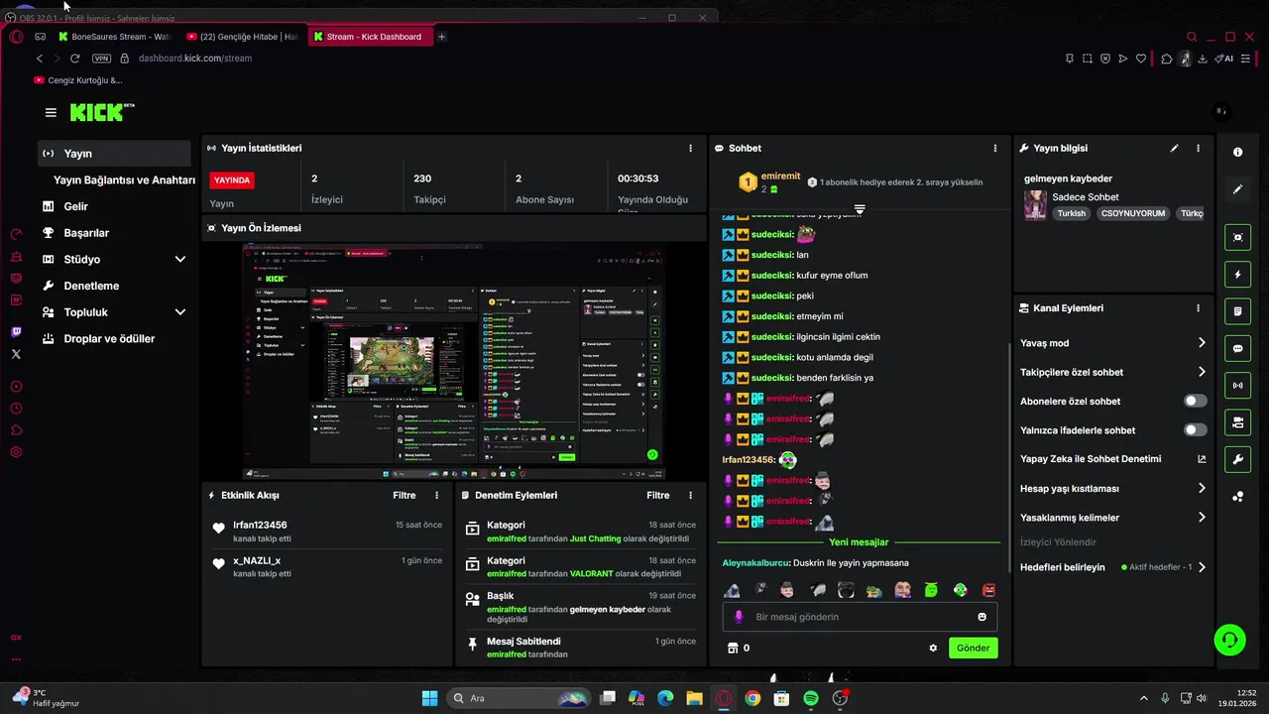This screenshot has width=1269, height=714.
Task: Expand the Topluluk menu chevron
Action: coord(180,312)
